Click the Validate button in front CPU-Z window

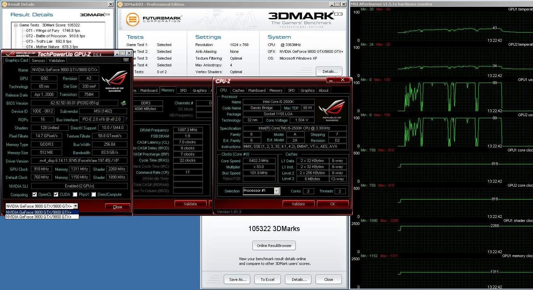pyautogui.click(x=298, y=204)
